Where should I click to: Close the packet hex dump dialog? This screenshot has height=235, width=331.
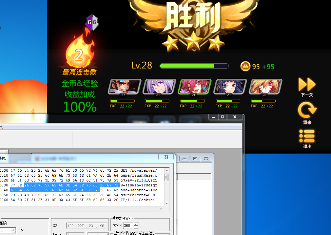(166, 157)
